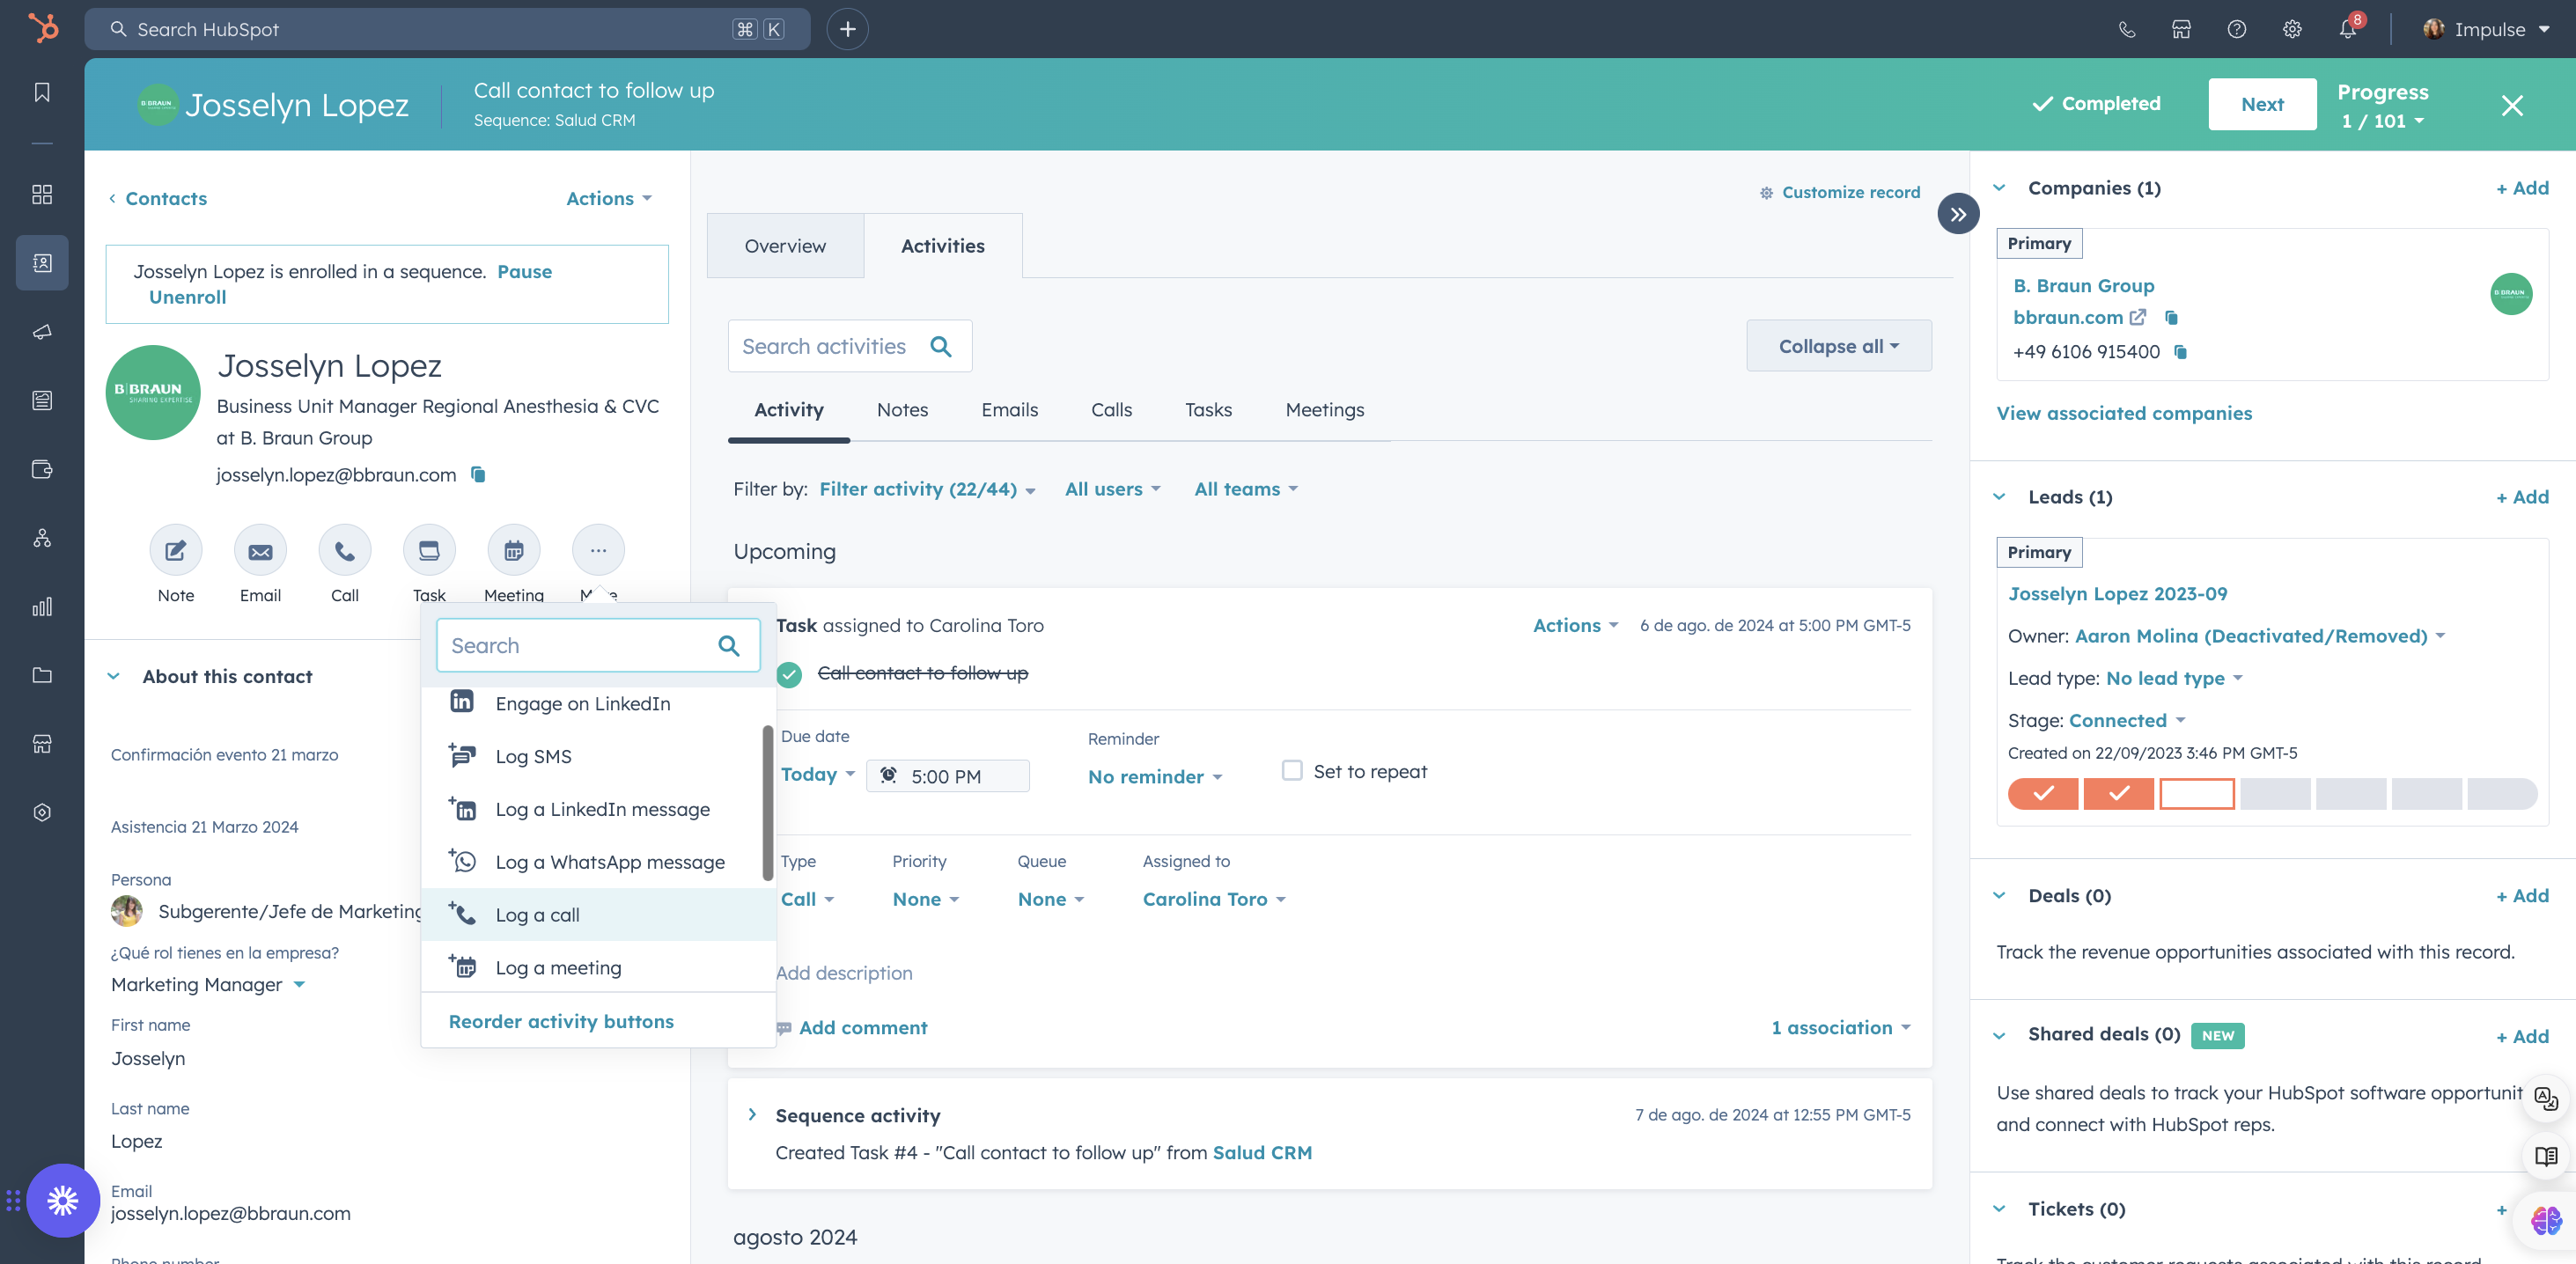Choose Log a WhatsApp message
The height and width of the screenshot is (1264, 2576).
[x=598, y=862]
